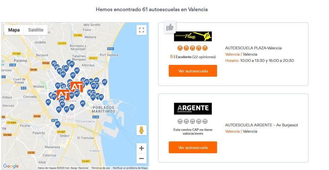This screenshot has height=170, width=329.
Task: Switch map to Mapa view
Action: (x=14, y=30)
